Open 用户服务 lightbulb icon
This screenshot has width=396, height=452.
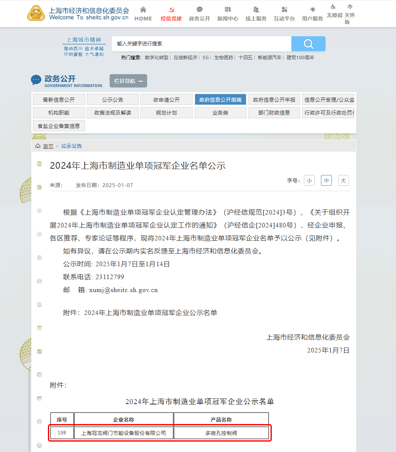tap(313, 10)
